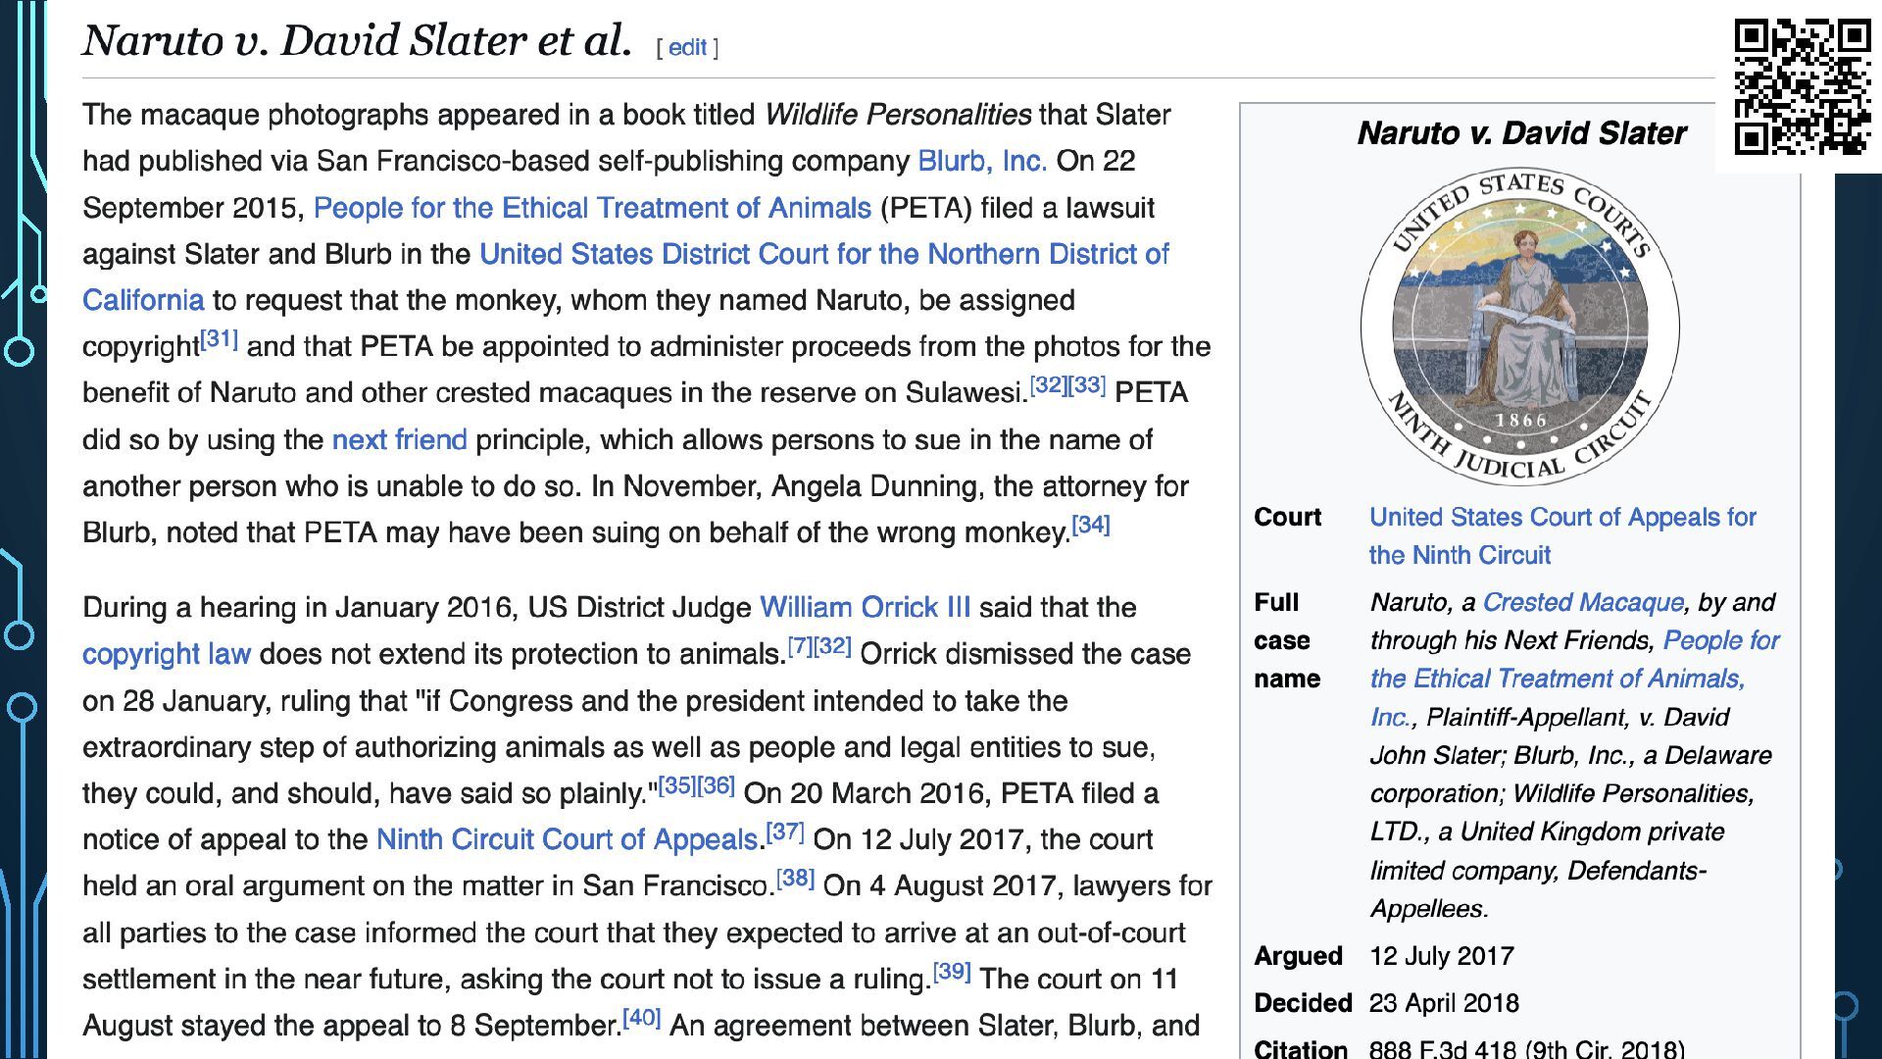Open Ninth Circuit Court of Appeals link
Image resolution: width=1882 pixels, height=1059 pixels.
(x=568, y=839)
